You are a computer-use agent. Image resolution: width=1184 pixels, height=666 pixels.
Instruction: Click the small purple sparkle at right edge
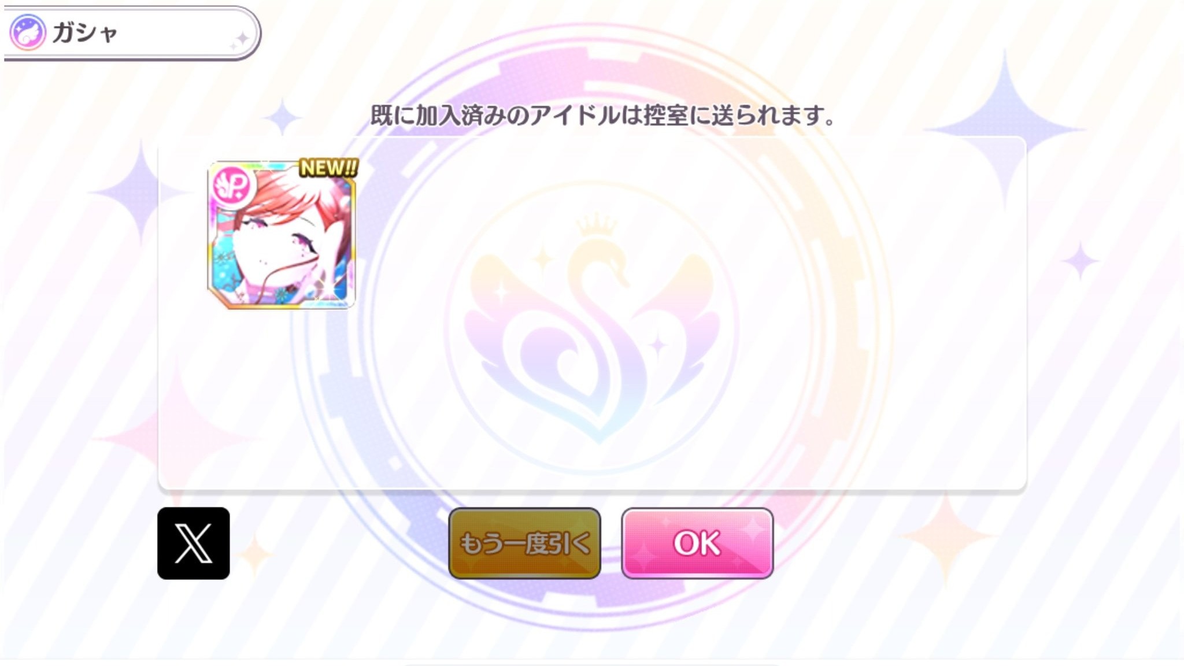pyautogui.click(x=1080, y=261)
